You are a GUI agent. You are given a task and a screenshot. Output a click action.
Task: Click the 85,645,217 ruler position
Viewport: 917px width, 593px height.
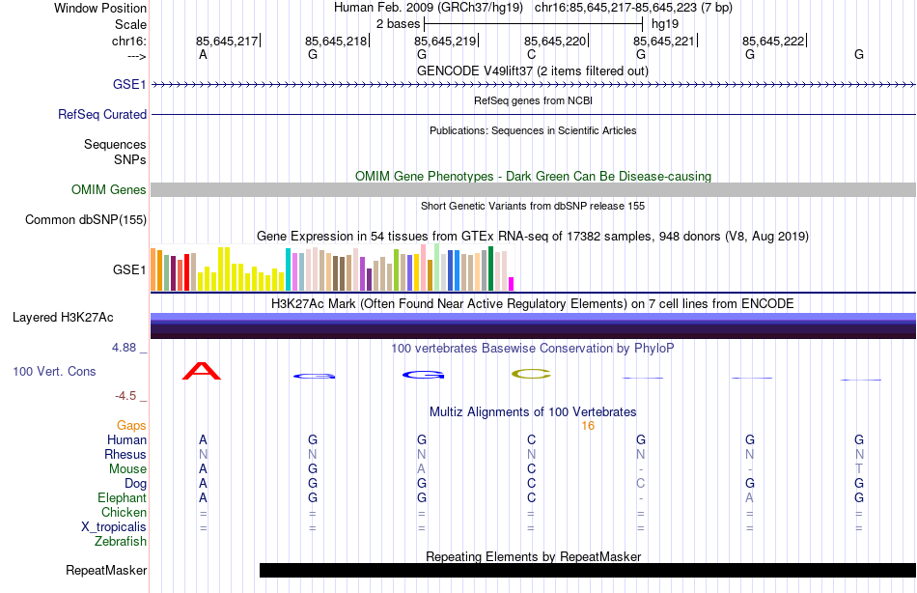click(227, 41)
